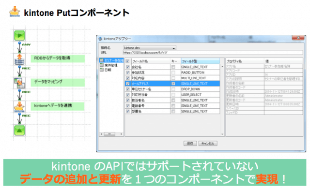The height and width of the screenshot is (188, 310).
Task: Select the Mapper component icon
Action: point(19,83)
